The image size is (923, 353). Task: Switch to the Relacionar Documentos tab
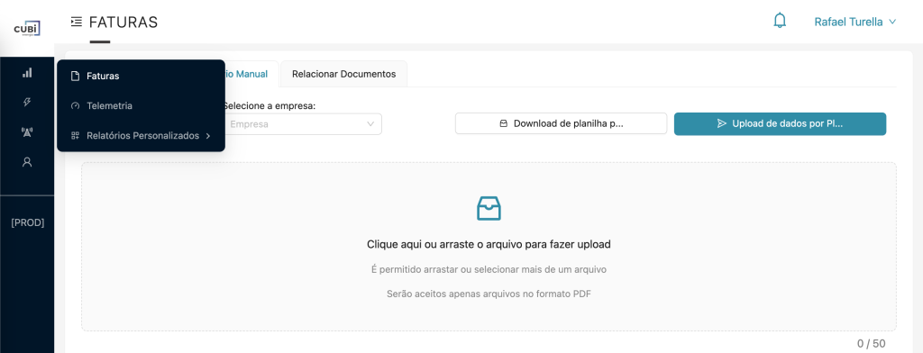pyautogui.click(x=343, y=74)
